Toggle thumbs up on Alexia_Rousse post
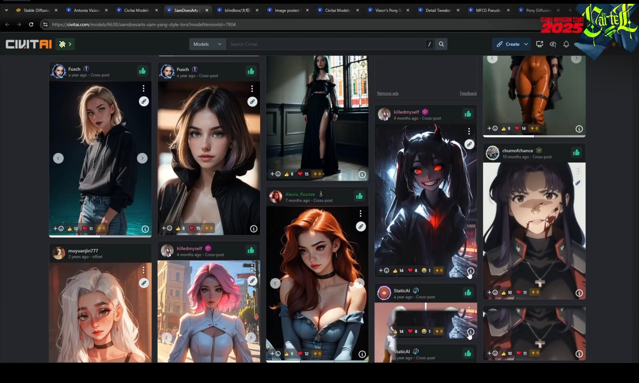 [359, 196]
